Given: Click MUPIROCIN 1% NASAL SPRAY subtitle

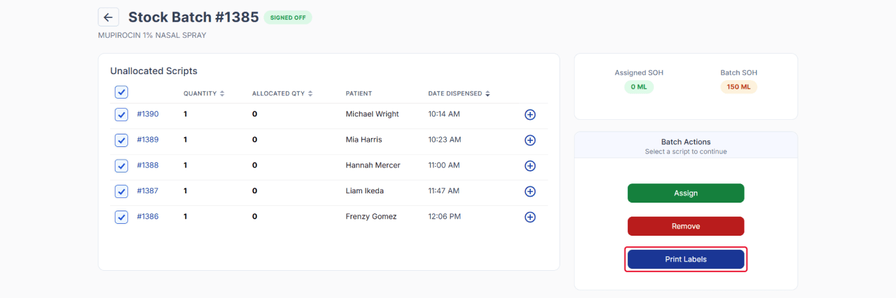Looking at the screenshot, I should coord(152,35).
